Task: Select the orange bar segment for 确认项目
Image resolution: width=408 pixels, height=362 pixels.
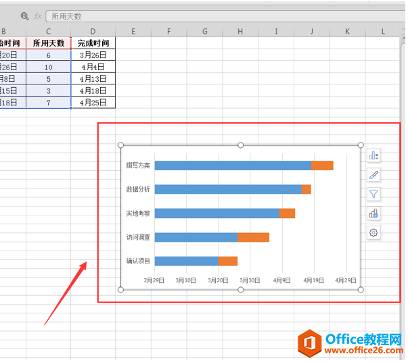Action: click(229, 262)
